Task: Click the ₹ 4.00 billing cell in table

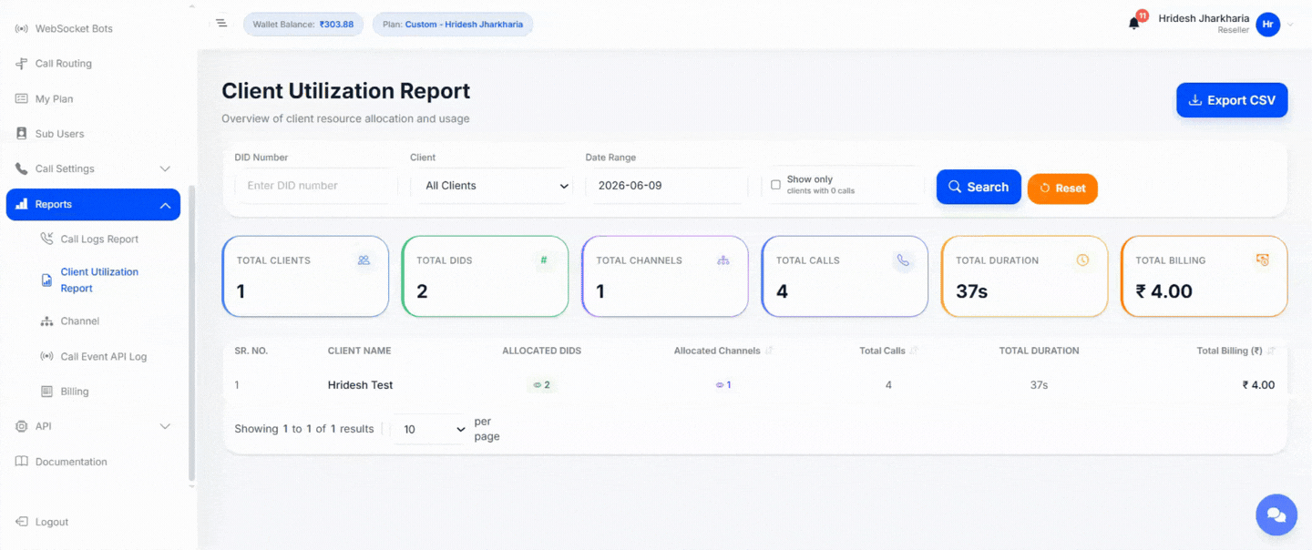Action: pos(1258,385)
